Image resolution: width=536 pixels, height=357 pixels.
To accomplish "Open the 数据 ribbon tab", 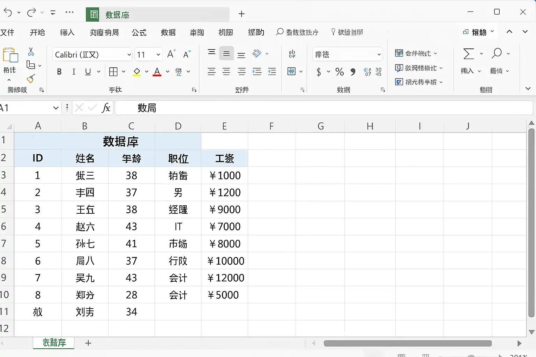I will [168, 32].
